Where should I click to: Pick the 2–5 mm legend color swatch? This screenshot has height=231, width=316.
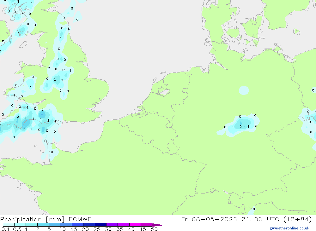[x=43, y=225]
